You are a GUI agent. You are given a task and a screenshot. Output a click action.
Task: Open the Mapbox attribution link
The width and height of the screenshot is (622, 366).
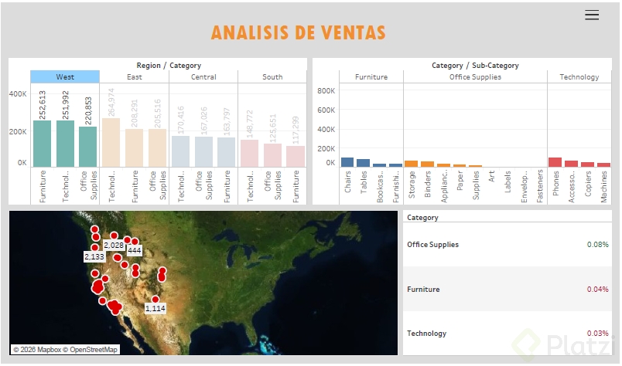37,349
